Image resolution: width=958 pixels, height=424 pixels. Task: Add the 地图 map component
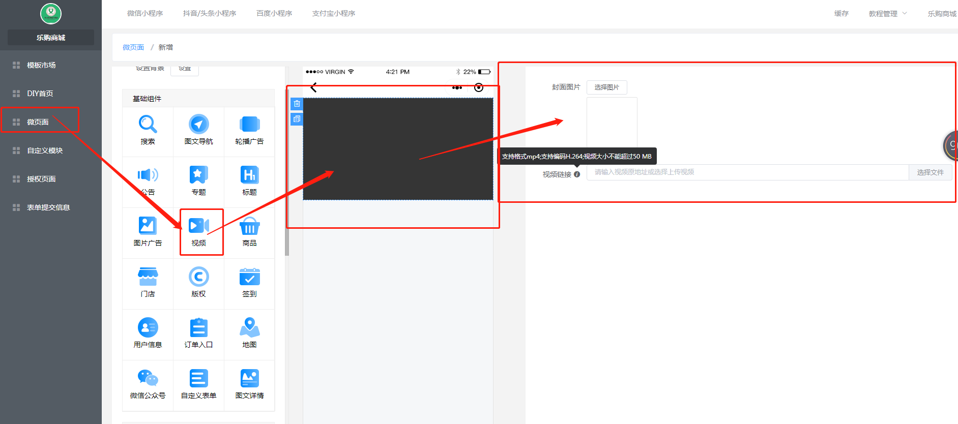click(x=249, y=335)
